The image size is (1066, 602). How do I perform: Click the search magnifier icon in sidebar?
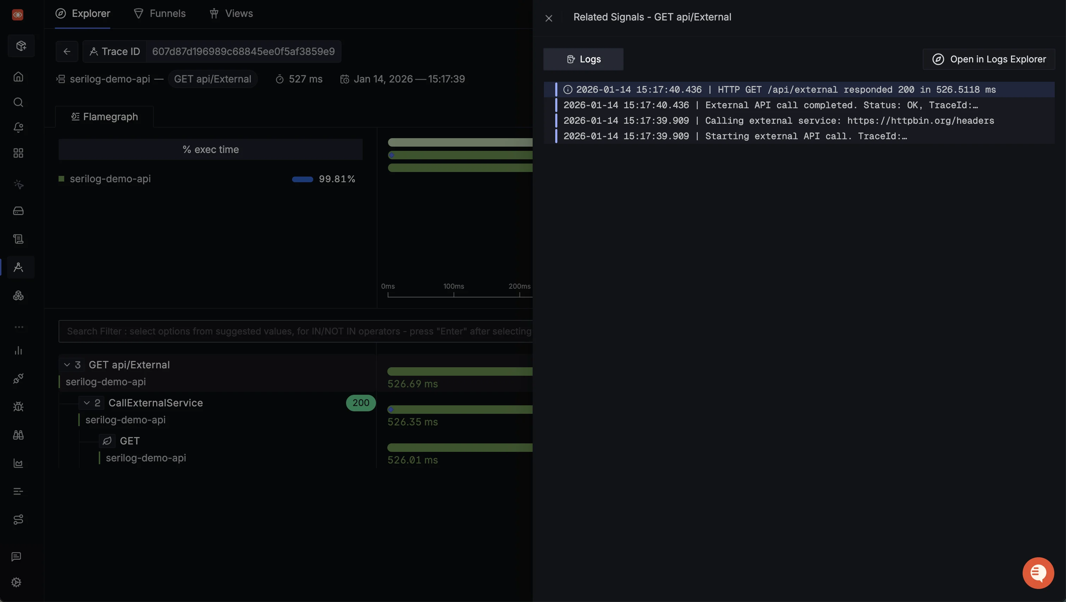[18, 102]
